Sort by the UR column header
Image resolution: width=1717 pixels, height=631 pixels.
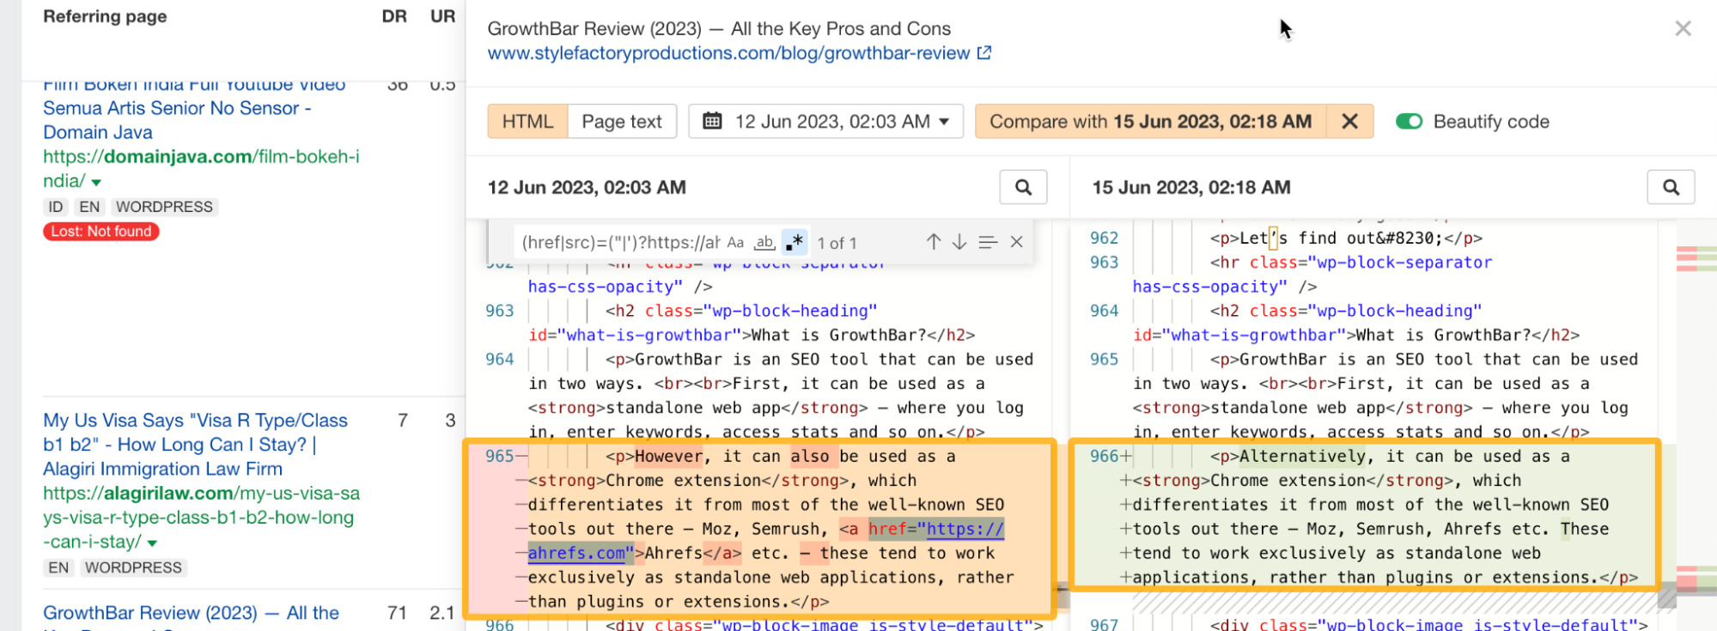coord(442,16)
